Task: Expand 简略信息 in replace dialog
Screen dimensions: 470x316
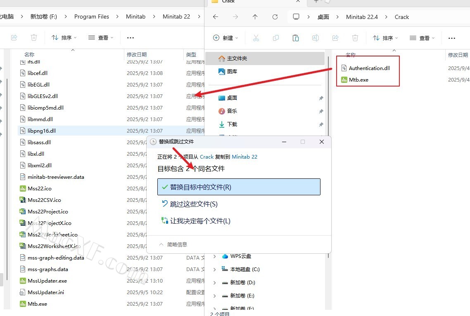Action: tap(173, 245)
